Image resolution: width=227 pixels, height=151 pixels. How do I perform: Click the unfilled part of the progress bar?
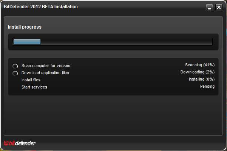click(x=125, y=42)
